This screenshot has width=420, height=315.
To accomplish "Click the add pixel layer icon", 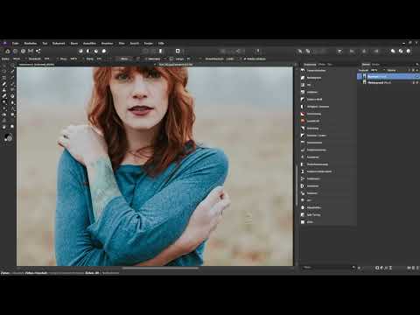I will [413, 268].
